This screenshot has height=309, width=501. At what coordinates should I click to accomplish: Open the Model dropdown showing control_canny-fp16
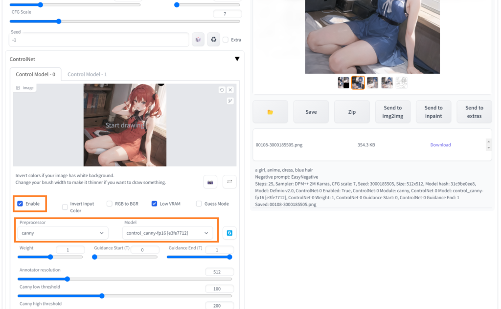168,233
